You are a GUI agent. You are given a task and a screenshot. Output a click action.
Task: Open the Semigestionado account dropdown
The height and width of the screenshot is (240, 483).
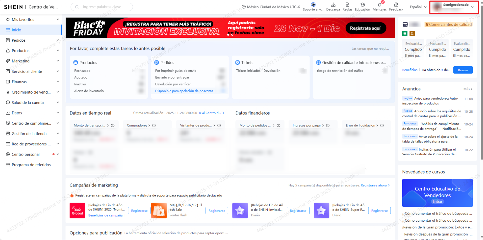pos(454,7)
